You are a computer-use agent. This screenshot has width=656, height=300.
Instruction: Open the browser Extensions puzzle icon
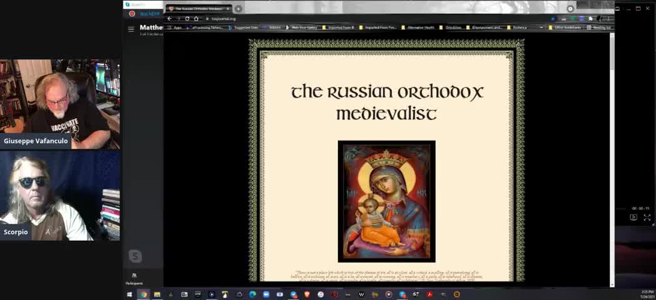[591, 19]
